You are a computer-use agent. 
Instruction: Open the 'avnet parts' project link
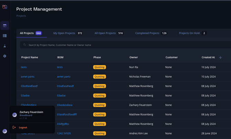tap(28, 77)
